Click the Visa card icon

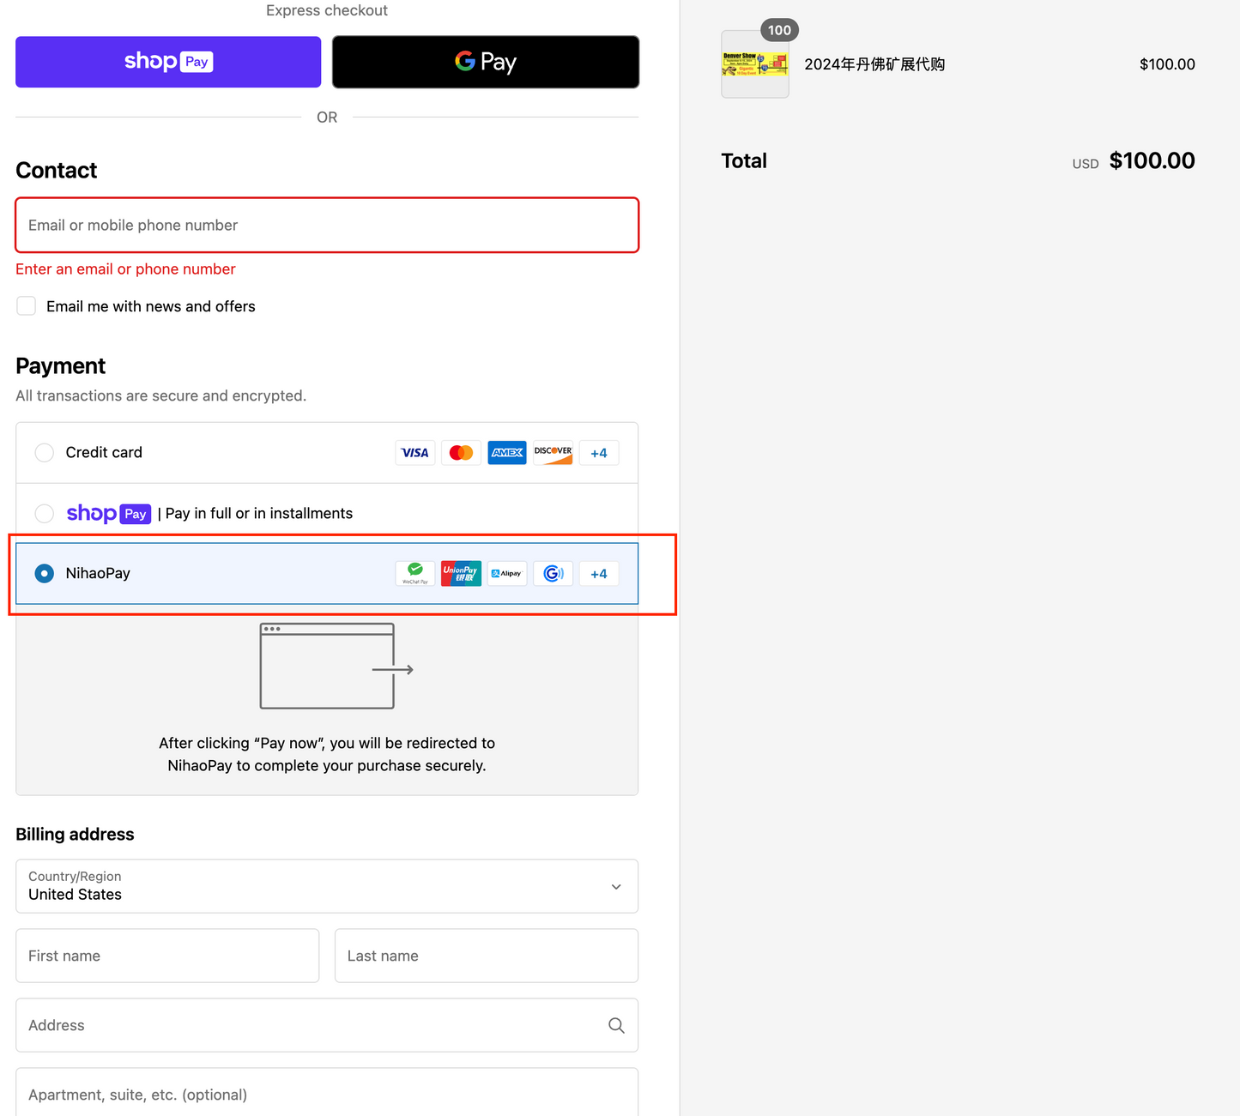[x=415, y=453]
